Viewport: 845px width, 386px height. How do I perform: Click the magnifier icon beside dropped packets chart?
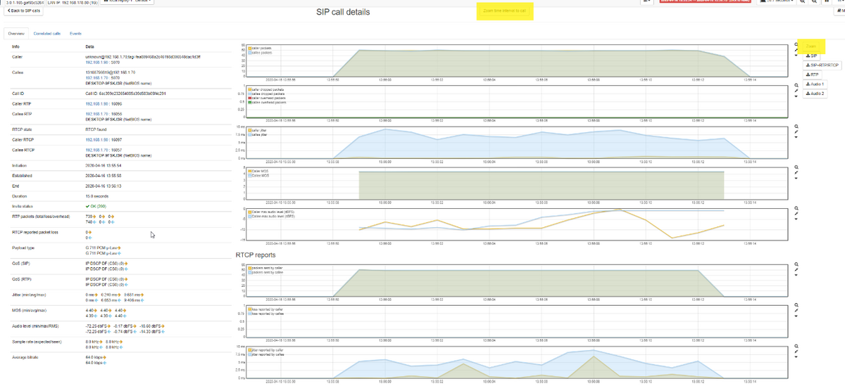tap(796, 86)
